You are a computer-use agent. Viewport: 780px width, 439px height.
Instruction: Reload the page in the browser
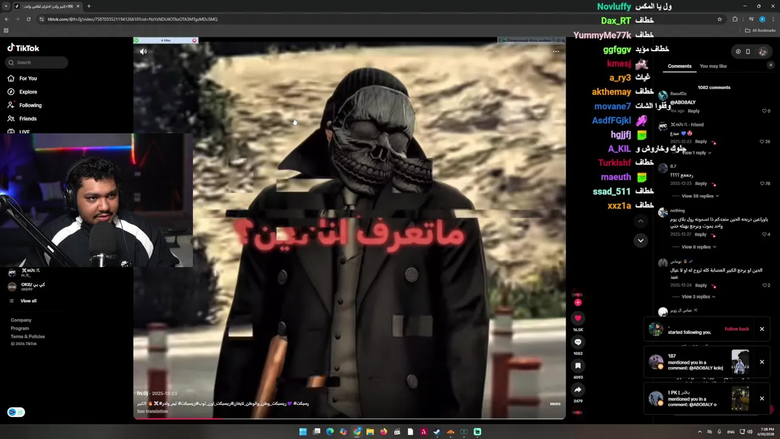click(29, 19)
